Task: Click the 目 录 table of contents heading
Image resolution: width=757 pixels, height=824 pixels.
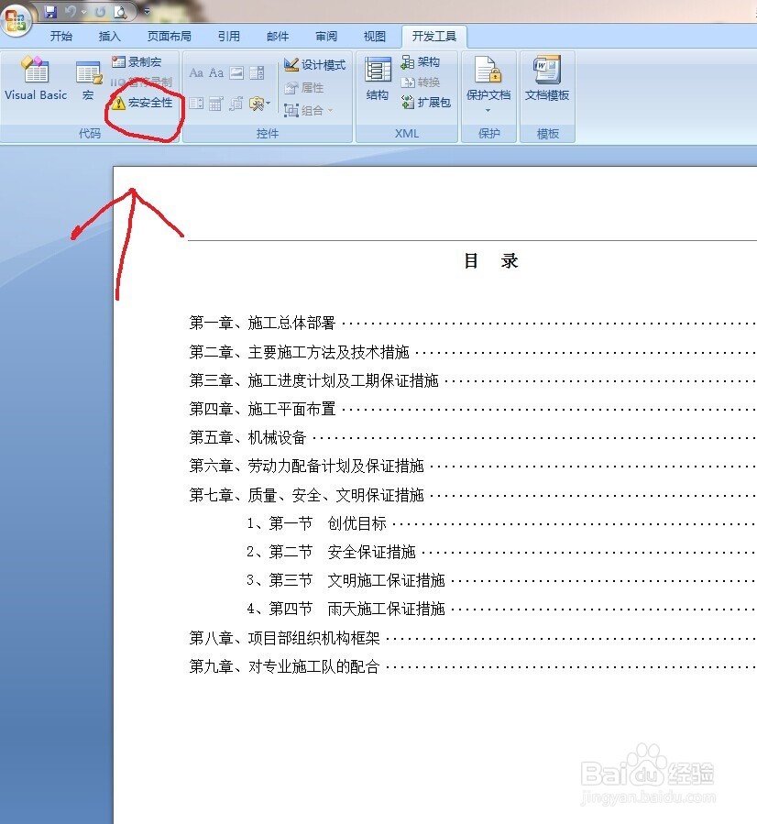Action: pos(488,260)
